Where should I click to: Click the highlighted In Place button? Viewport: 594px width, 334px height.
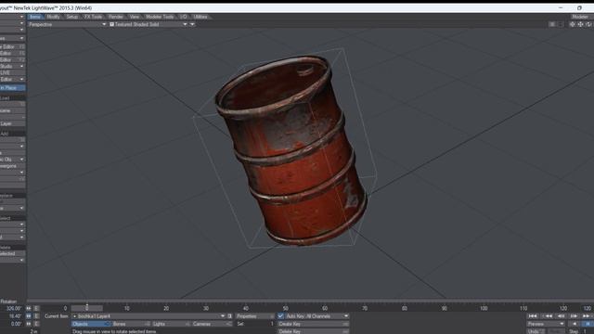point(12,88)
